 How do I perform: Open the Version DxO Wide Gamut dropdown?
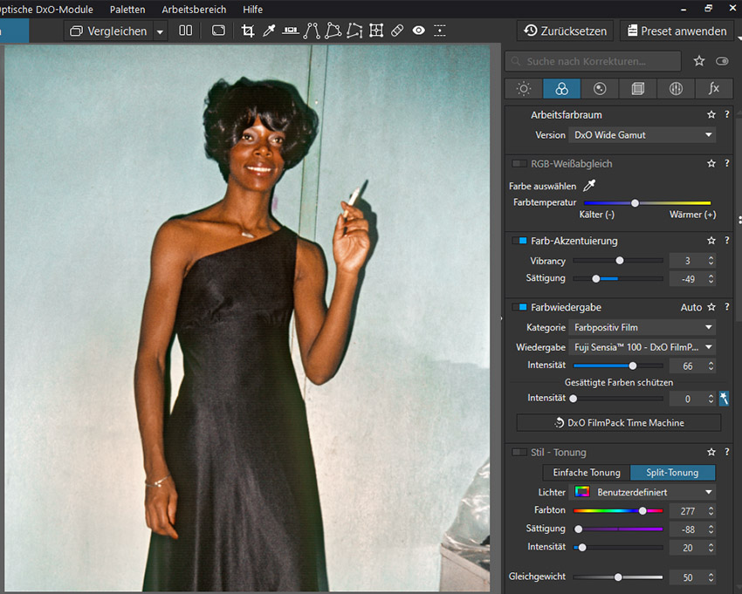point(642,135)
